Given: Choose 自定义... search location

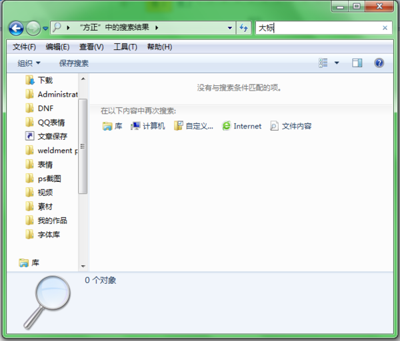Looking at the screenshot, I should [193, 126].
